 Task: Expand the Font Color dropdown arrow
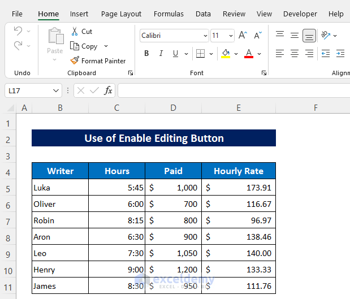coord(259,54)
